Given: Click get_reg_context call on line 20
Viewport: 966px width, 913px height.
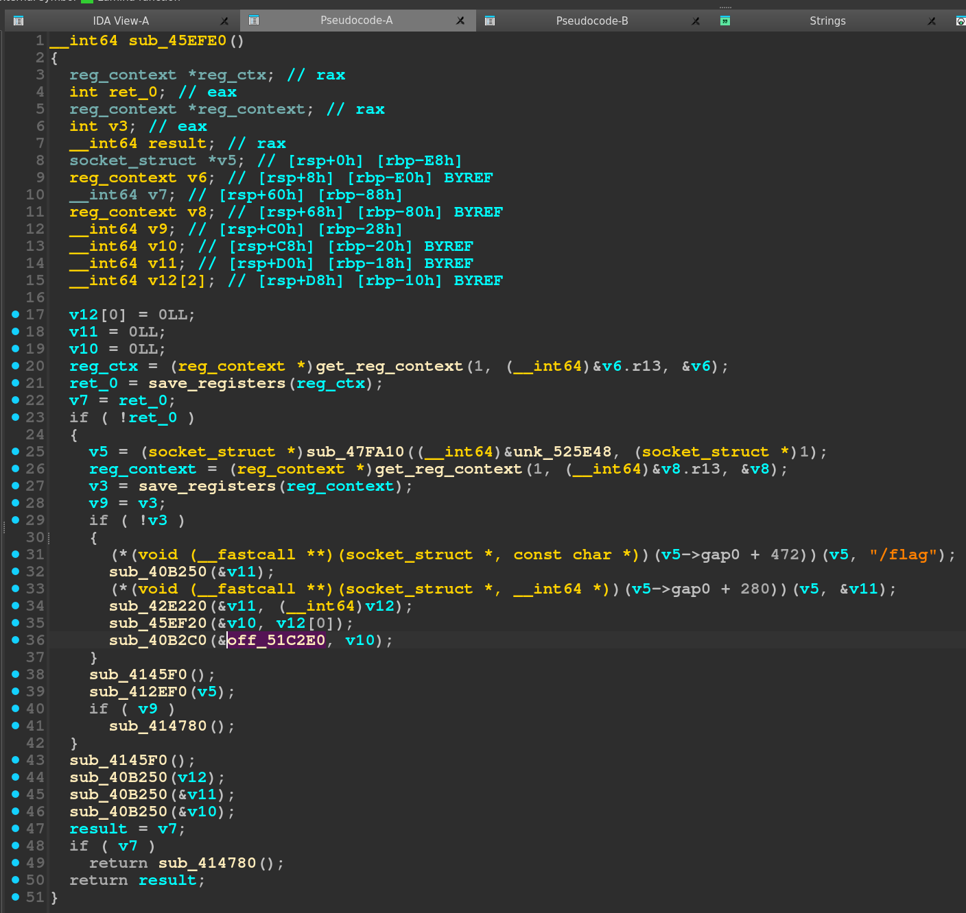Looking at the screenshot, I should [390, 366].
